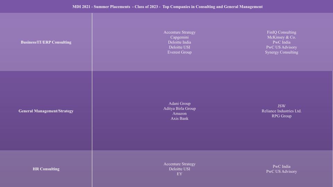
Task: Click the Everest Group entry
Action: [179, 52]
